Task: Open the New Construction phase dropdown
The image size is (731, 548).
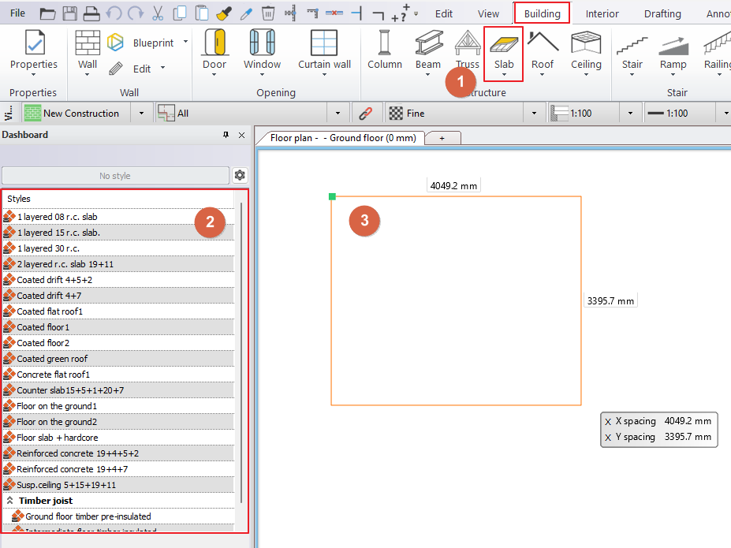Action: [x=142, y=114]
